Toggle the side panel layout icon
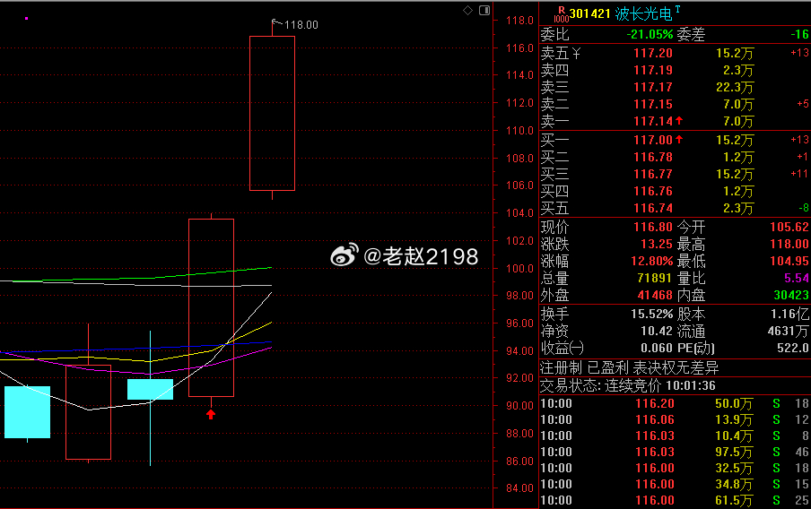Screen dimensions: 811x509 click(484, 11)
